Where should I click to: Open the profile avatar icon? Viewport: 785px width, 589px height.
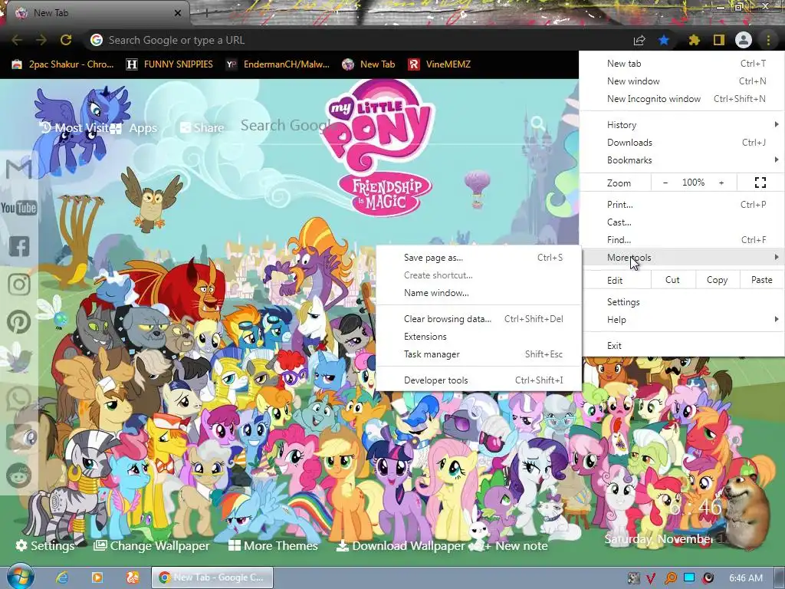pos(744,40)
